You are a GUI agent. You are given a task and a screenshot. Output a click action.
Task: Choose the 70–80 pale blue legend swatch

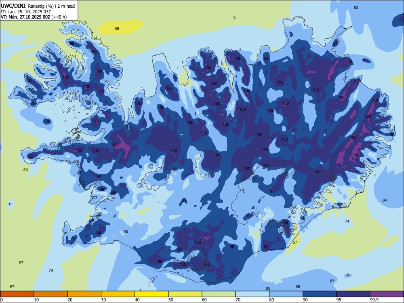[252, 294]
